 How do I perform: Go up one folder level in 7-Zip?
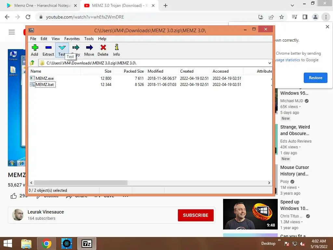tap(32, 63)
